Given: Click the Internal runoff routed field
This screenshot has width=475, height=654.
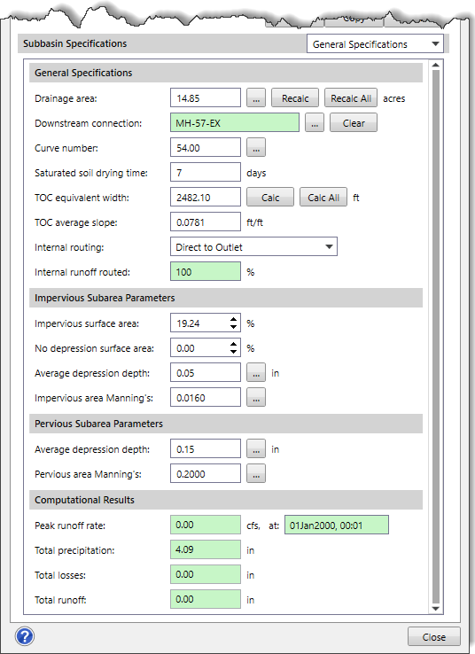Looking at the screenshot, I should click(206, 271).
